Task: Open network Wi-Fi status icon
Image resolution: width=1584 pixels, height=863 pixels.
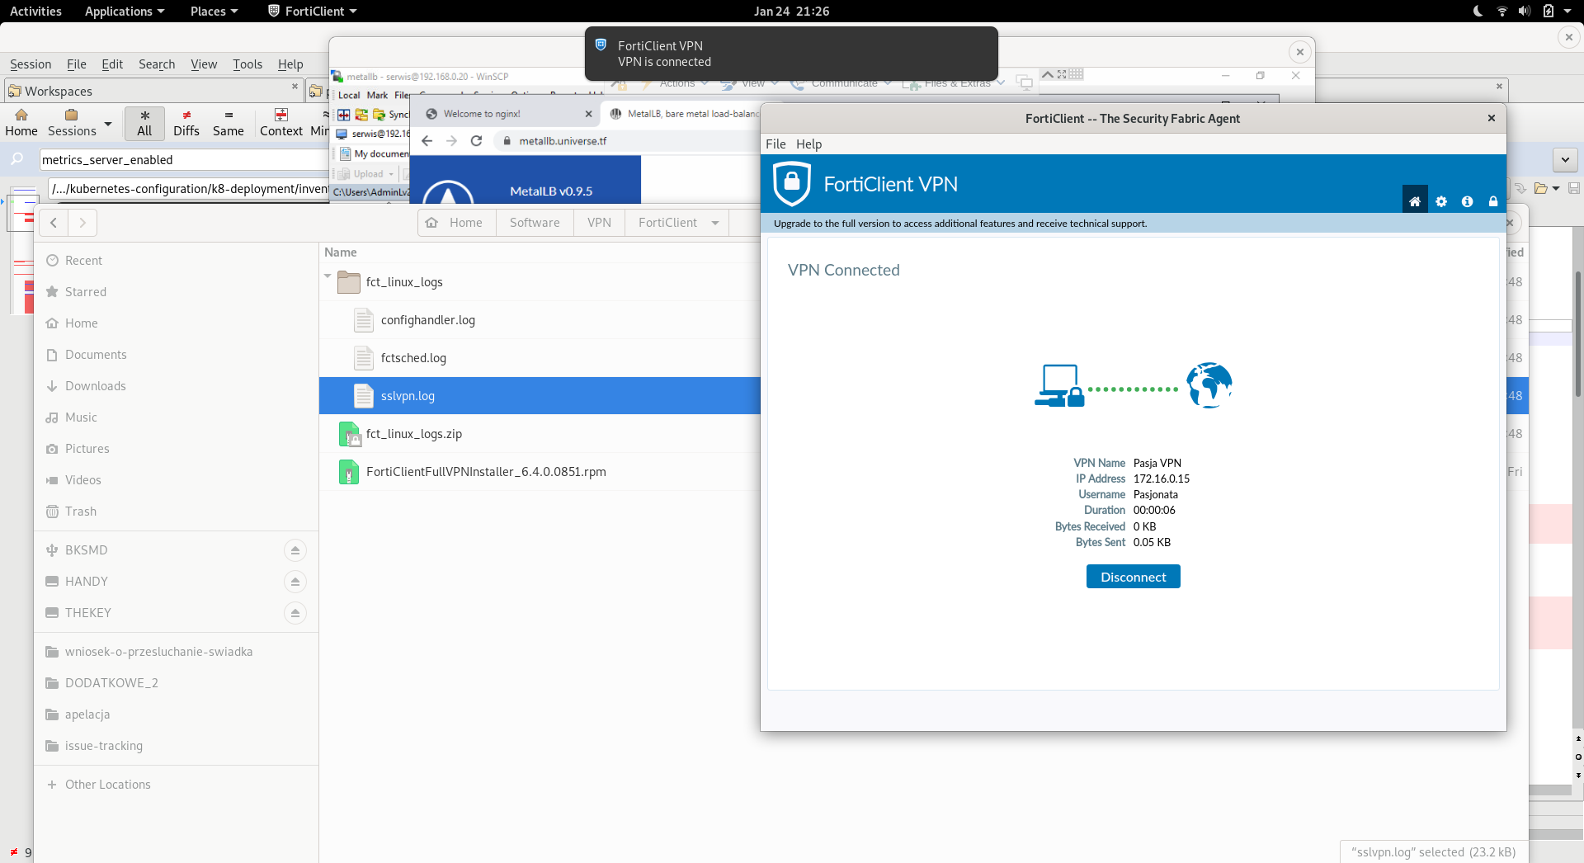Action: (1501, 11)
